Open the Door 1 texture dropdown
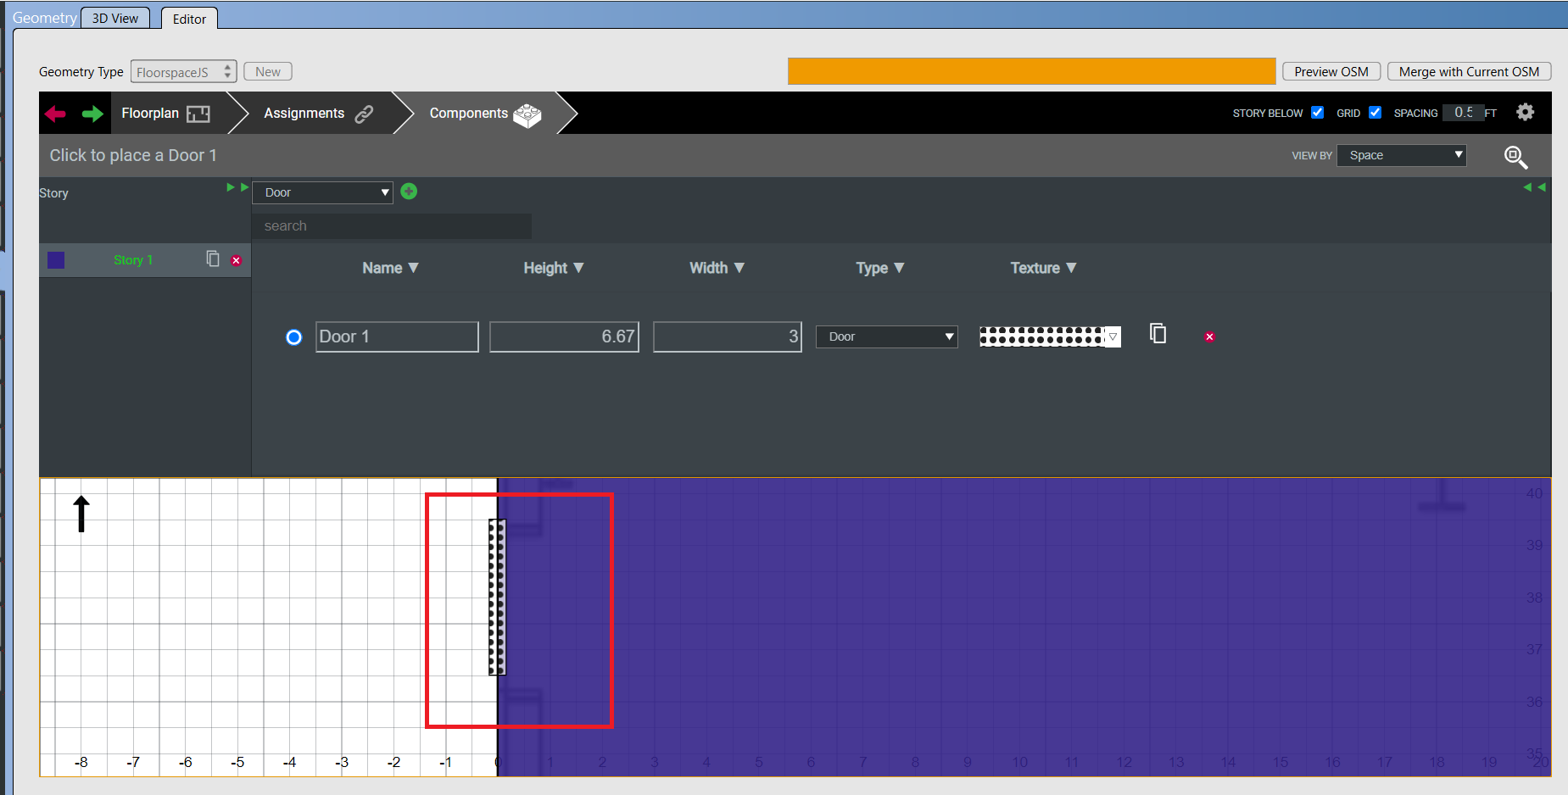1568x795 pixels. coord(1050,336)
